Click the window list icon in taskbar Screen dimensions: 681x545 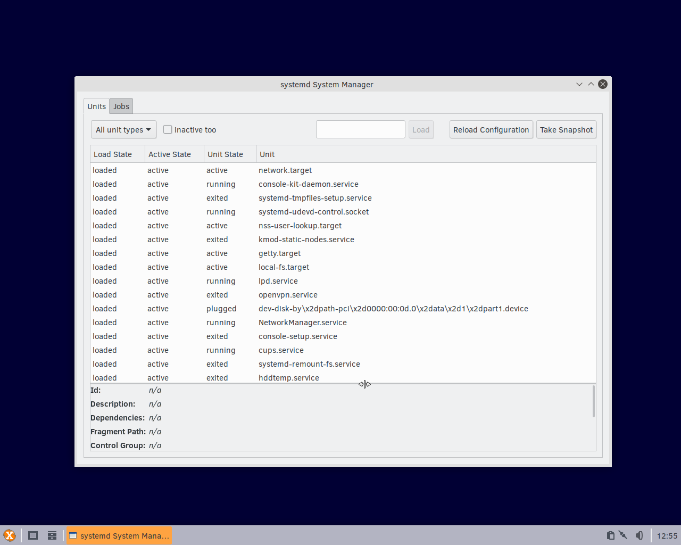52,535
